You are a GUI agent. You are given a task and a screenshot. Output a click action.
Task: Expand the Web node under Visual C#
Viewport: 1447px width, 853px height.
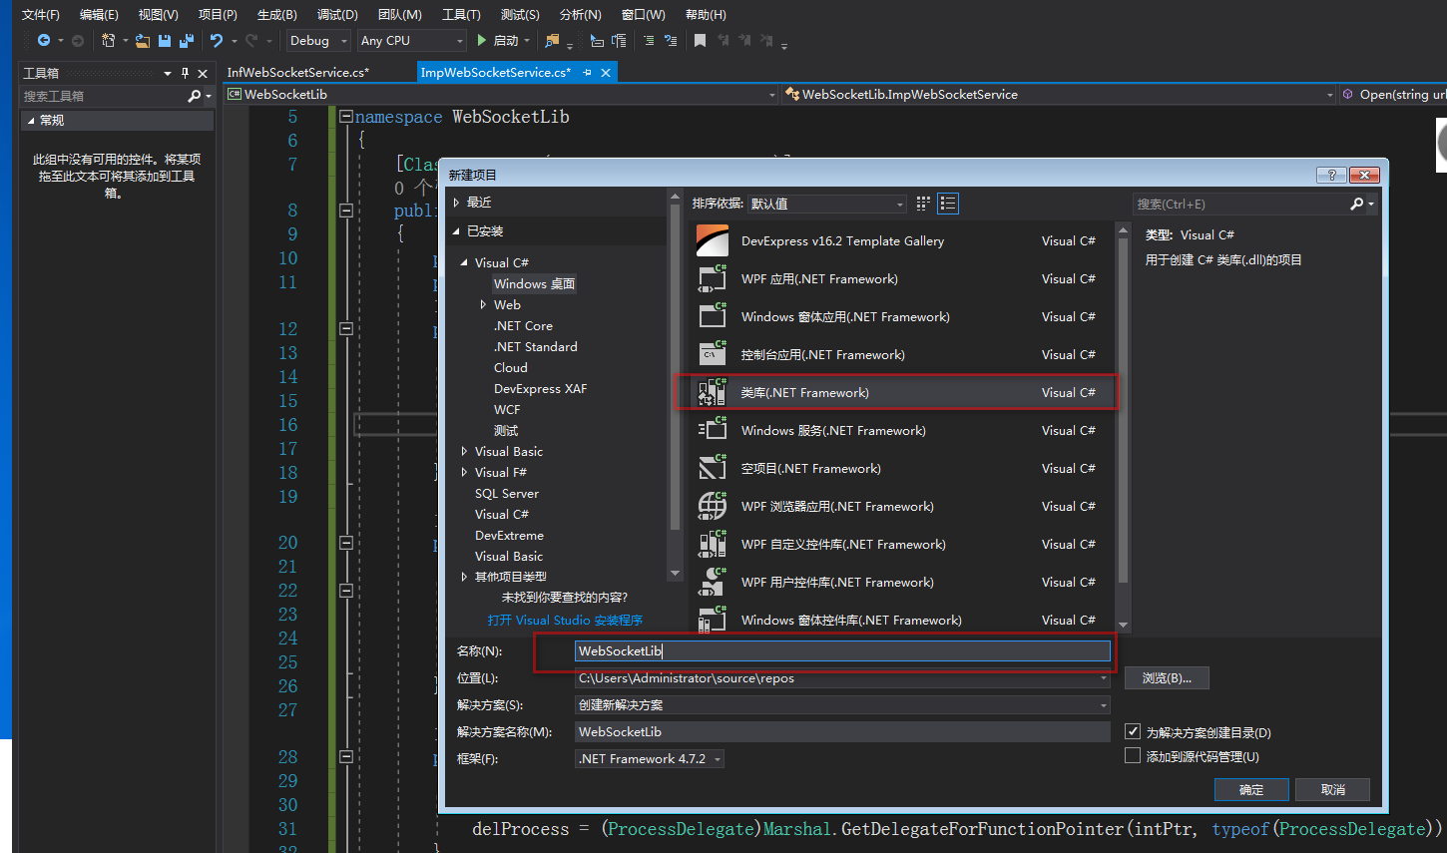click(x=483, y=305)
